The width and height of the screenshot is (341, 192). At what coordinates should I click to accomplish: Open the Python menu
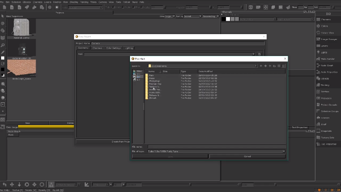point(127,2)
